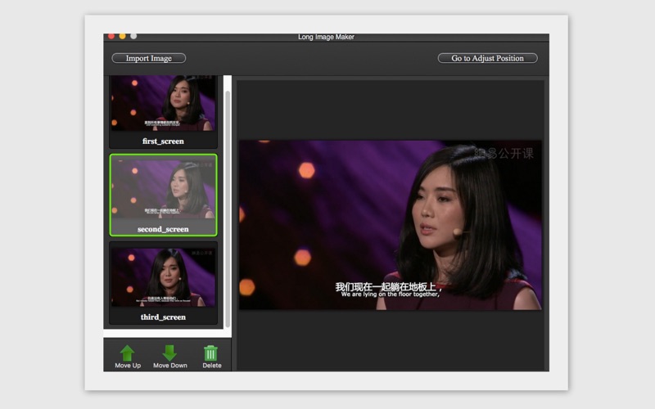This screenshot has width=655, height=409.
Task: Click the Import Image button
Action: (149, 58)
